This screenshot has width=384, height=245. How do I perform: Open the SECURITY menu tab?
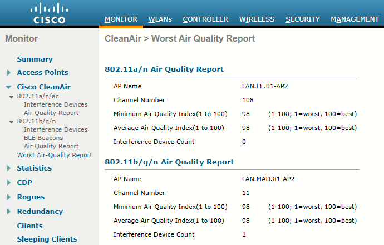tap(303, 19)
